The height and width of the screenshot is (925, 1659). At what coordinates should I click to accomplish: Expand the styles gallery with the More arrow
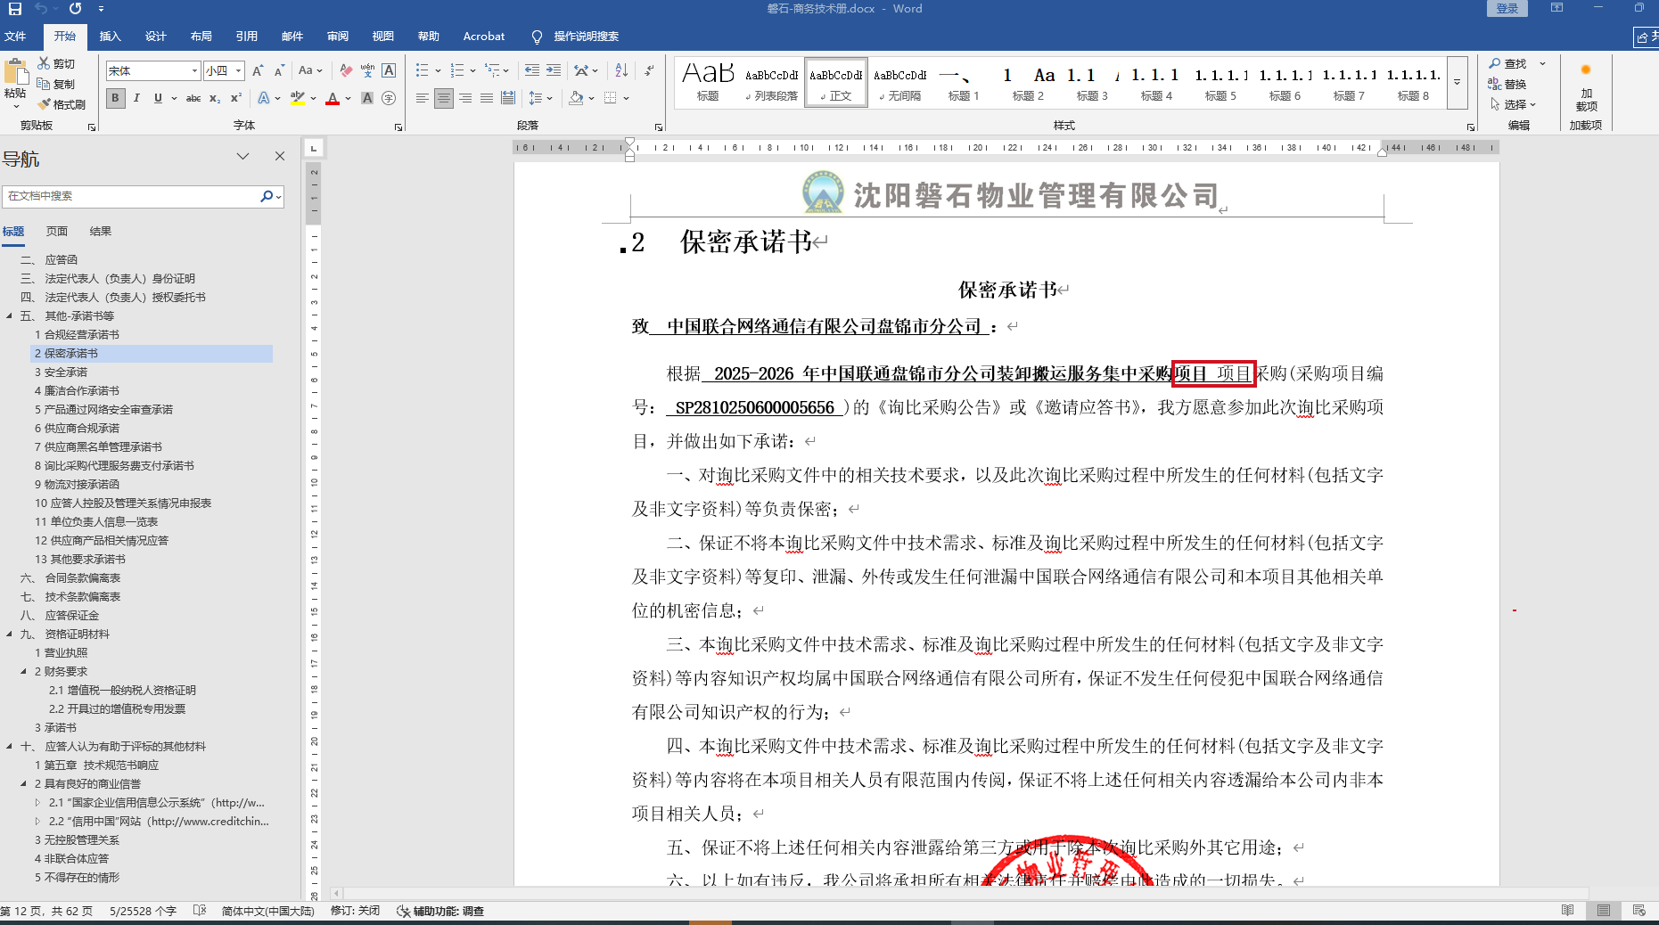click(x=1458, y=82)
